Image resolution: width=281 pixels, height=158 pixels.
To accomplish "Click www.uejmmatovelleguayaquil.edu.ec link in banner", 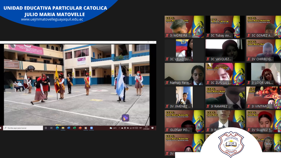I will coord(52,19).
